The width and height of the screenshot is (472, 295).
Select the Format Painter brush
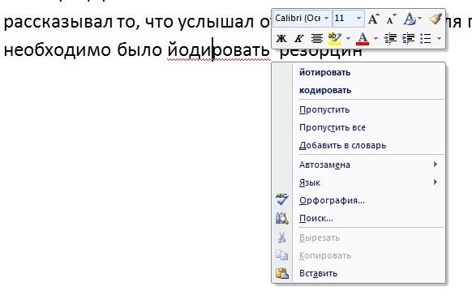(x=436, y=19)
